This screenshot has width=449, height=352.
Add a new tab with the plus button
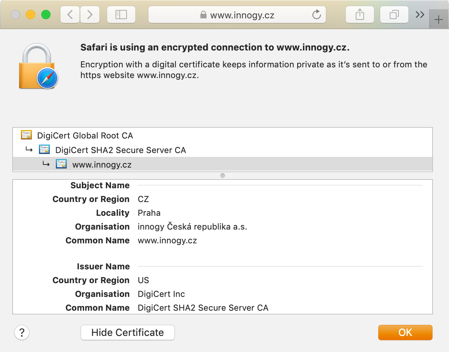(439, 20)
